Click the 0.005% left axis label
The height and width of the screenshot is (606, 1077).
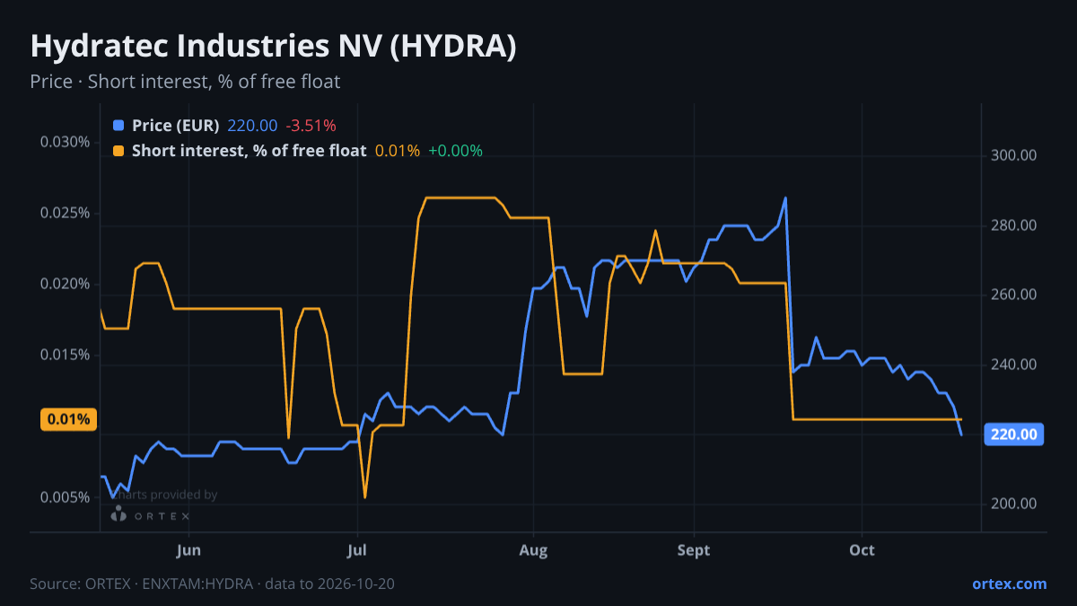66,497
